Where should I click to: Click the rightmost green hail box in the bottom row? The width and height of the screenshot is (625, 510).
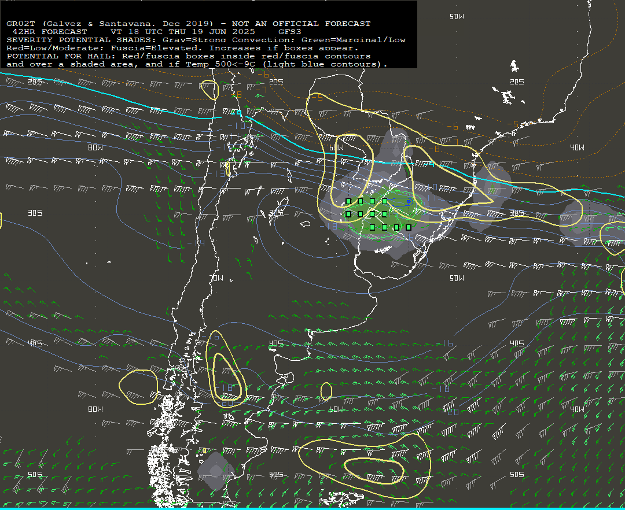coord(409,227)
